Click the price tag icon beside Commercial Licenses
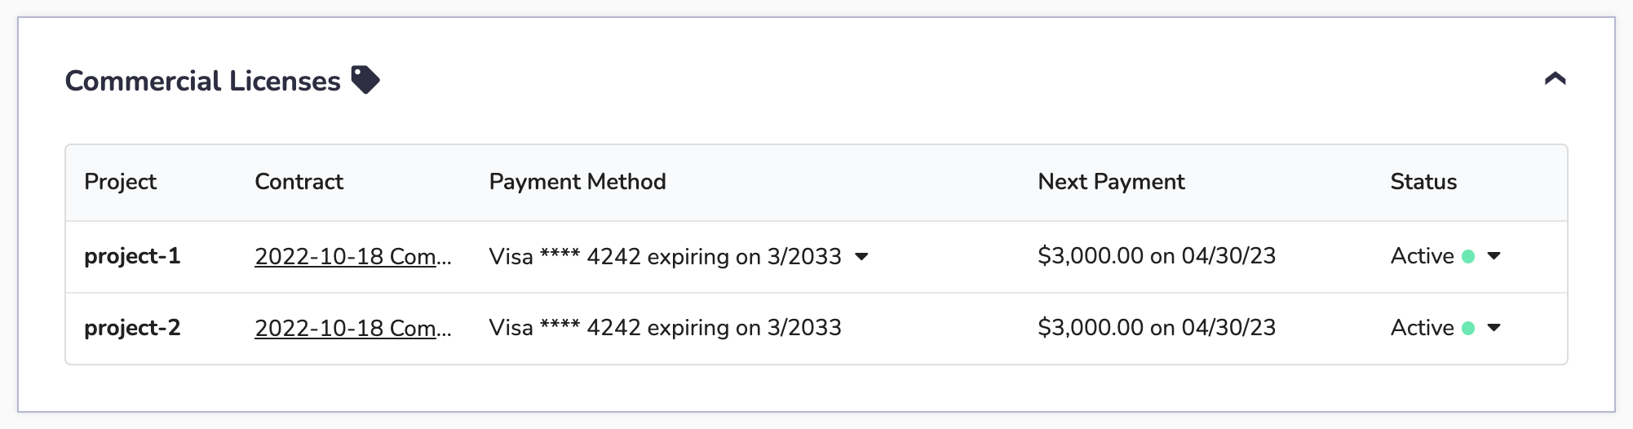The width and height of the screenshot is (1633, 429). (x=365, y=80)
